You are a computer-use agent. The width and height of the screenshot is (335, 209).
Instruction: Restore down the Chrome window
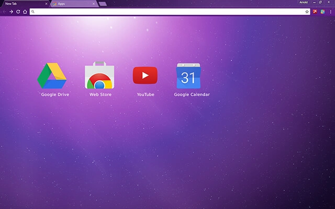coord(320,2)
